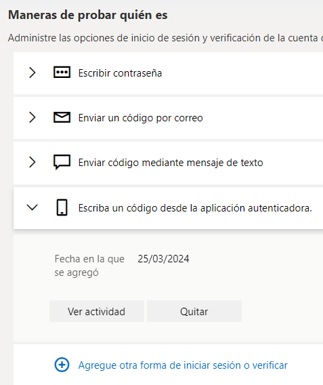
Task: Click the envelope mail icon
Action: (62, 117)
